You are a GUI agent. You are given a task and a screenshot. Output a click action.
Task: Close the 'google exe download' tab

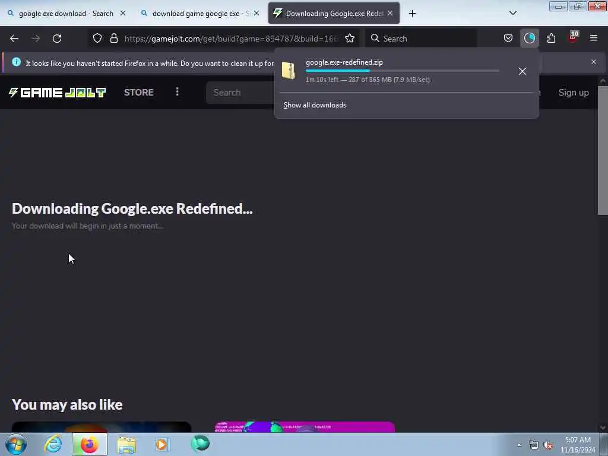click(x=123, y=13)
